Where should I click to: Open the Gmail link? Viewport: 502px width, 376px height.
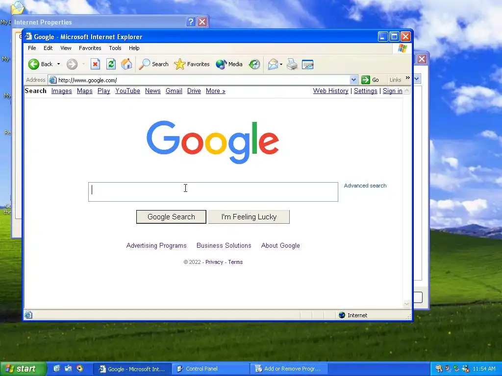(174, 91)
